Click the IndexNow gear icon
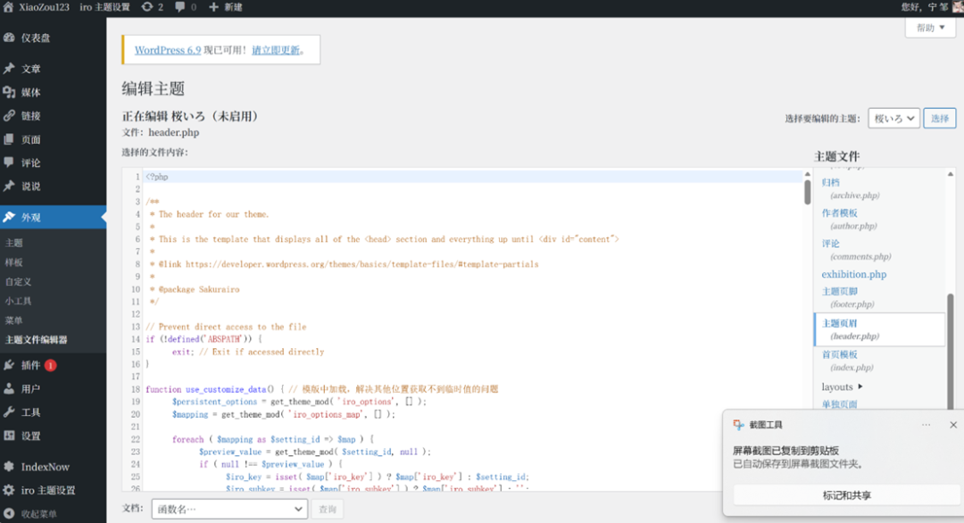This screenshot has width=964, height=523. 9,467
